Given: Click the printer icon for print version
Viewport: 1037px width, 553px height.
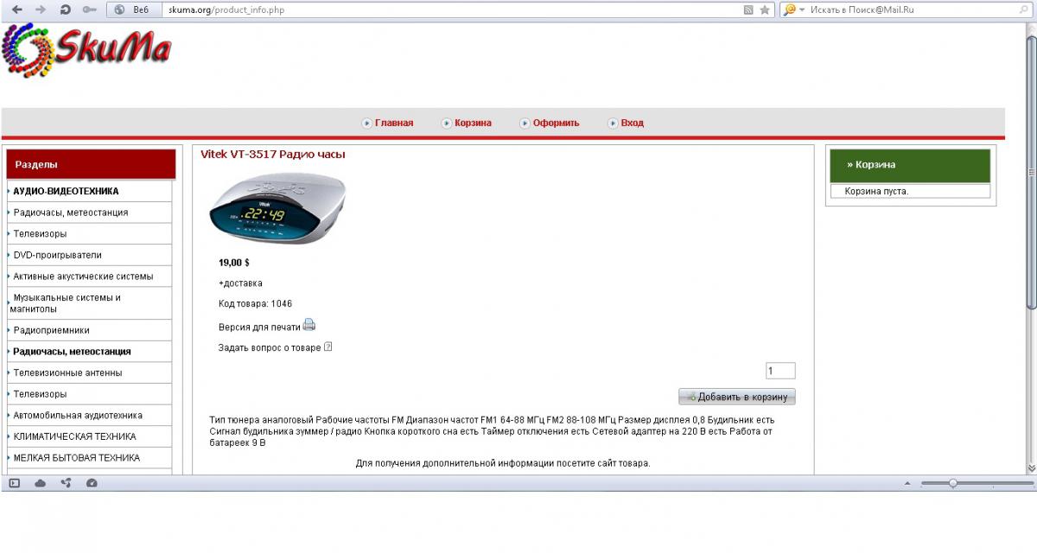Looking at the screenshot, I should point(309,326).
